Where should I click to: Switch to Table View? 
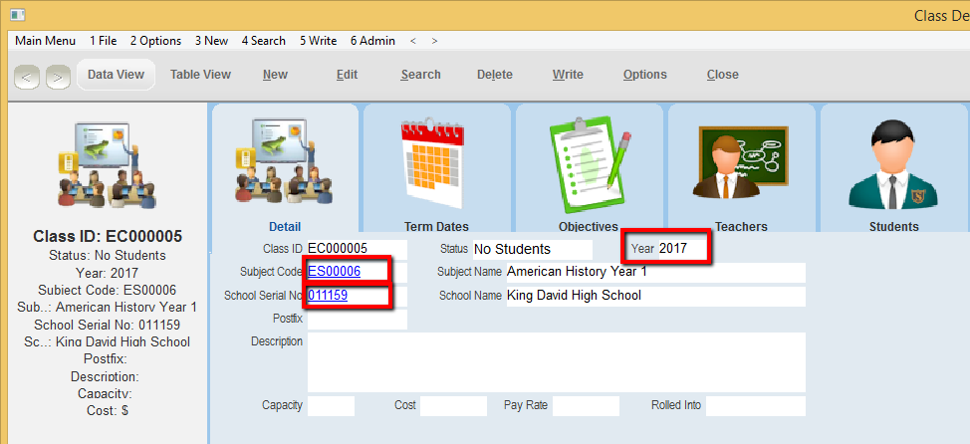(x=200, y=75)
